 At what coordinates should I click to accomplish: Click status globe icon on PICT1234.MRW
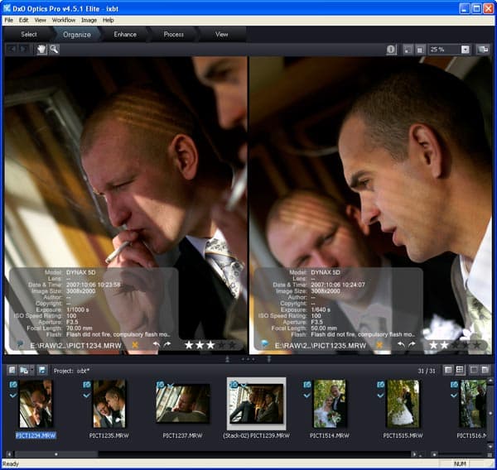pos(20,344)
